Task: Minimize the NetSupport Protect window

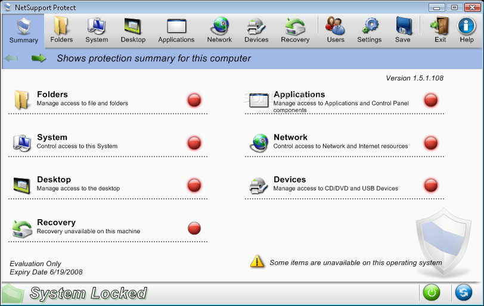Action: 437,7
